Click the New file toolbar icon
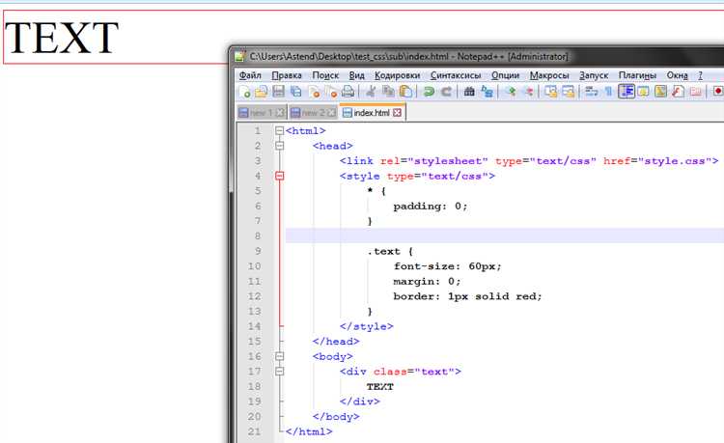 (x=245, y=92)
